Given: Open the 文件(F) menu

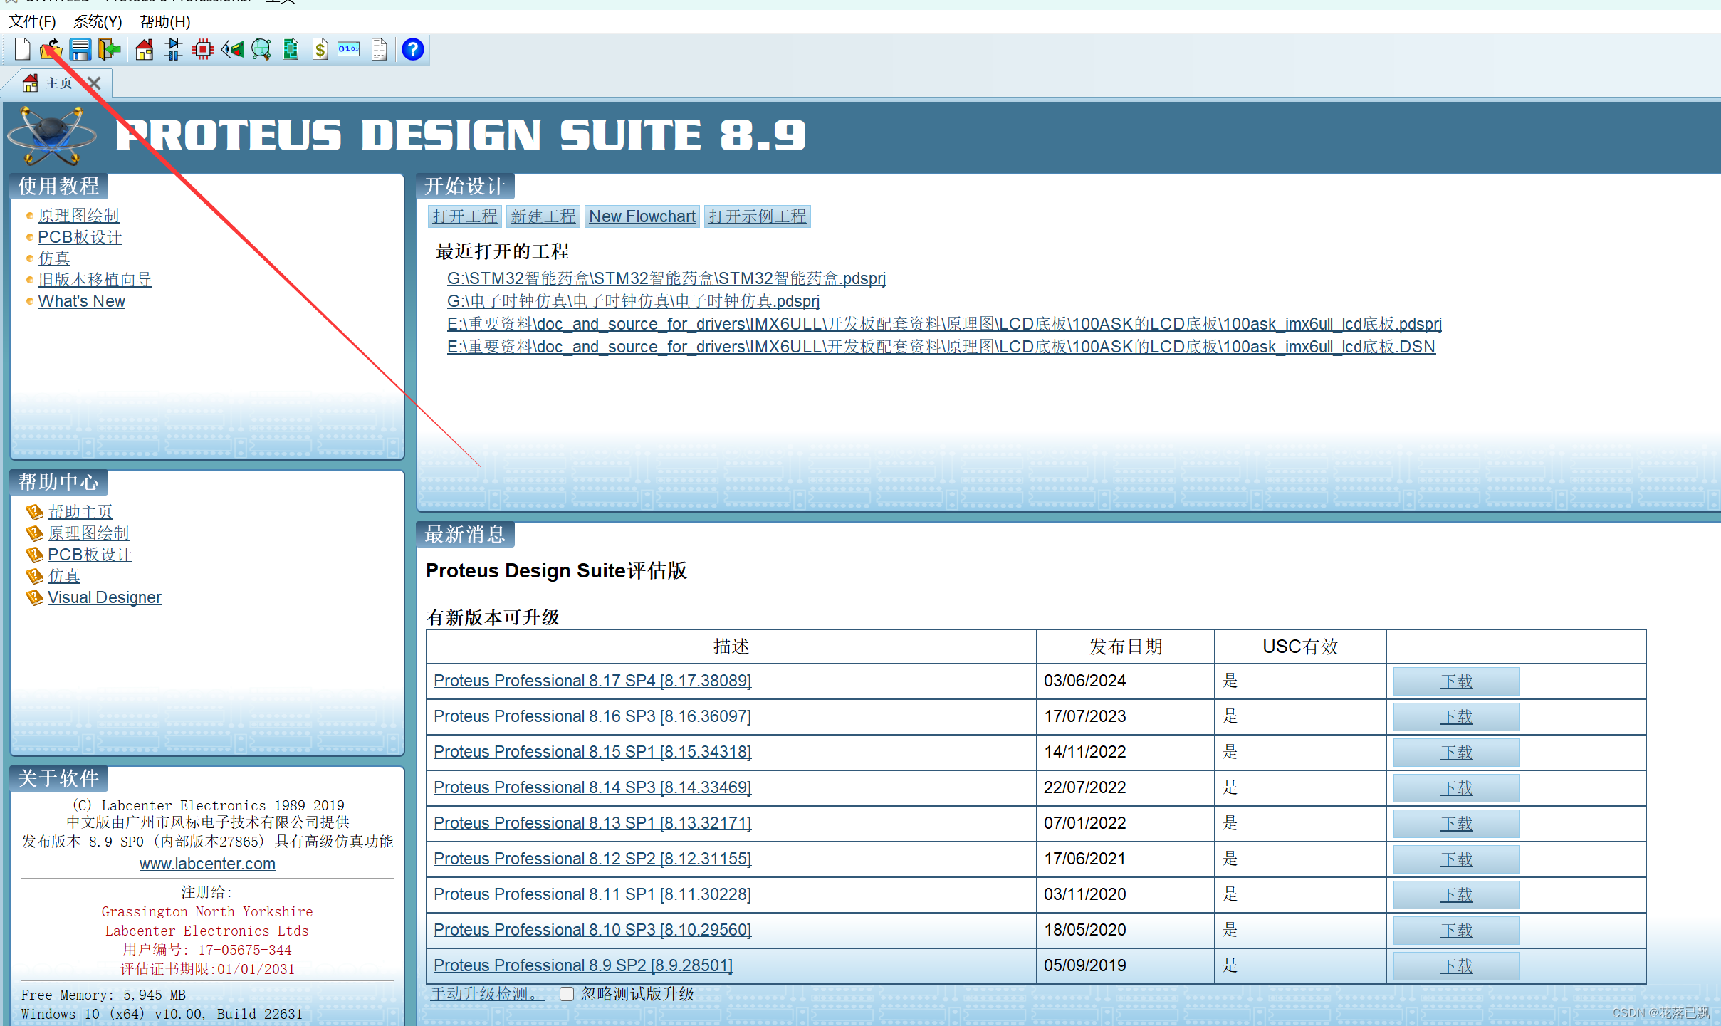Looking at the screenshot, I should coord(32,21).
